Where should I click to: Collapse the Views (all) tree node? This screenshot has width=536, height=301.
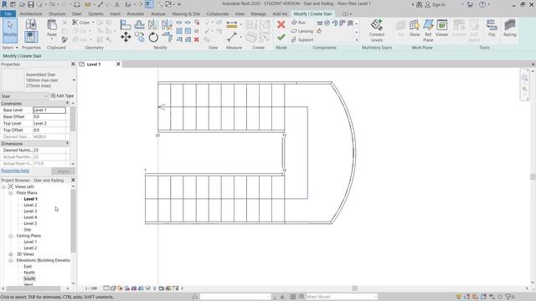(3, 186)
